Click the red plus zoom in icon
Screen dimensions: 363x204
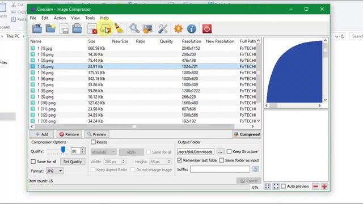(x=324, y=186)
